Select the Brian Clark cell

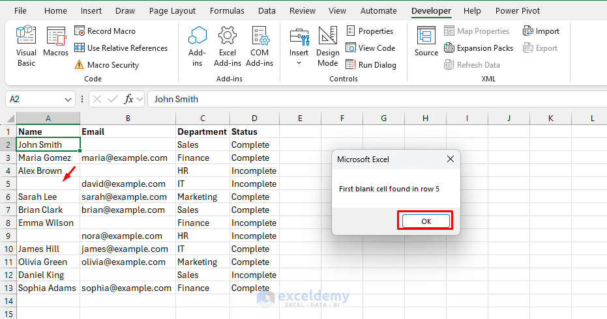tap(48, 210)
